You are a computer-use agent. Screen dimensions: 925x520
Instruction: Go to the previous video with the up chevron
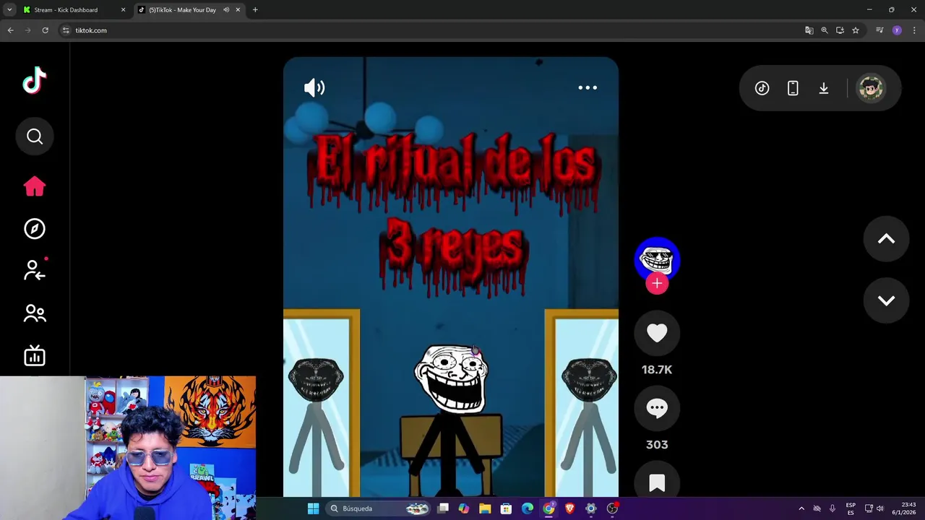pyautogui.click(x=886, y=239)
